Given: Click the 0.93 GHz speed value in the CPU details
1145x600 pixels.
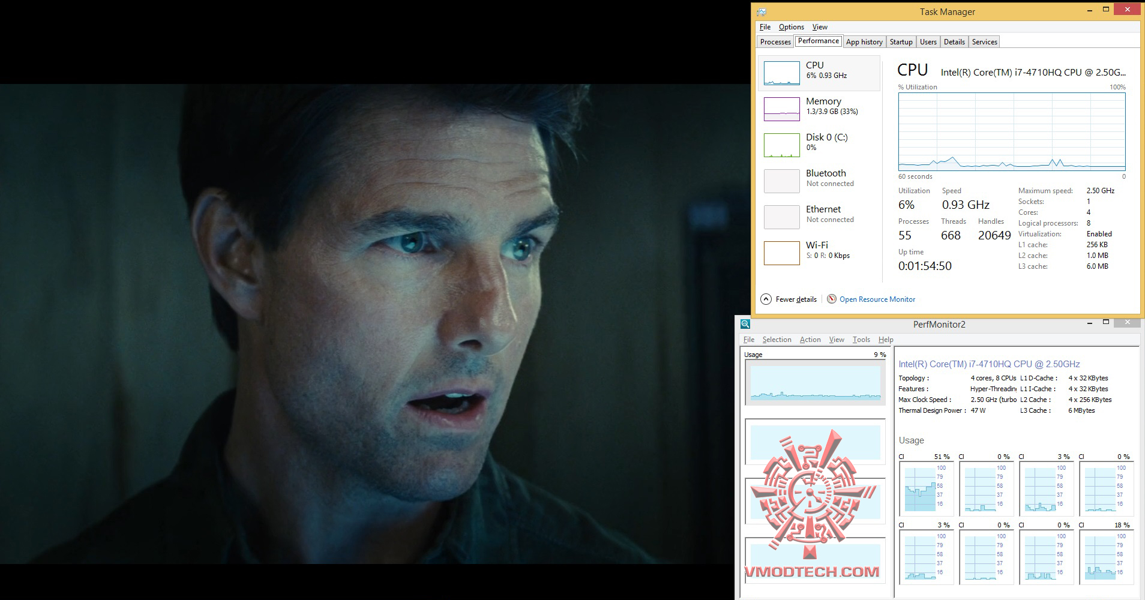Looking at the screenshot, I should click(x=966, y=205).
